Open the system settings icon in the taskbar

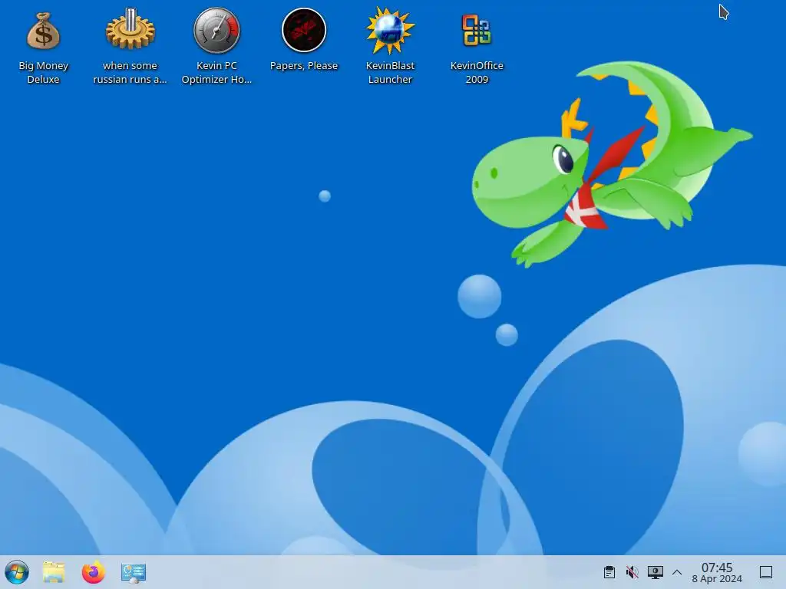tap(134, 572)
